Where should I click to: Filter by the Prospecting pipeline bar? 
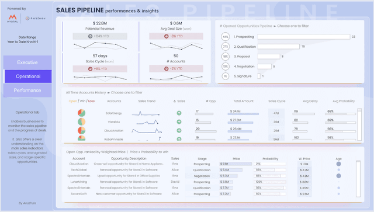point(304,37)
